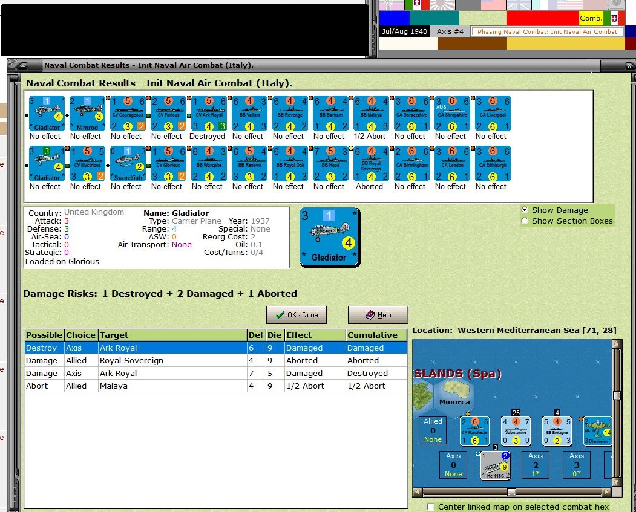Viewport: 636px width, 512px height.
Task: Select the BB Renown ship counter
Action: (x=249, y=163)
